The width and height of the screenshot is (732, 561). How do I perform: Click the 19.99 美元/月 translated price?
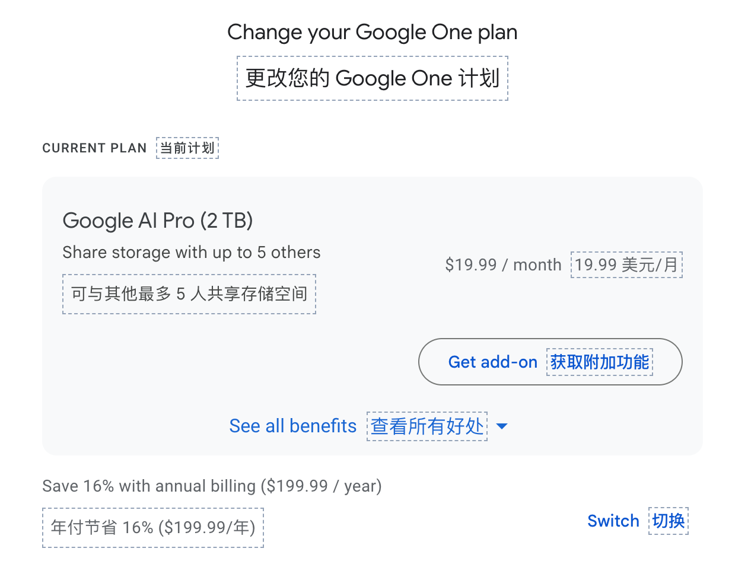626,264
